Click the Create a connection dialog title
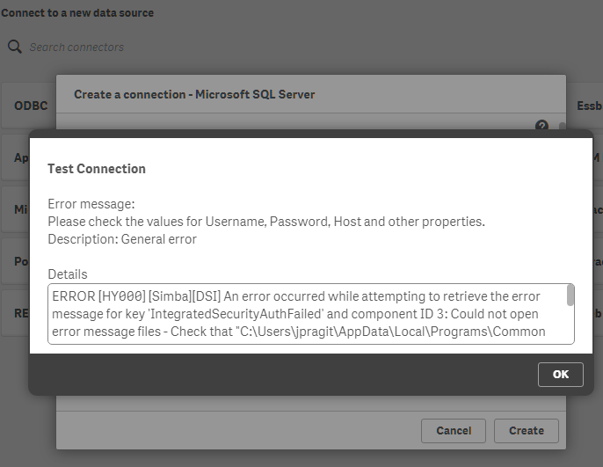603x467 pixels. pos(194,94)
